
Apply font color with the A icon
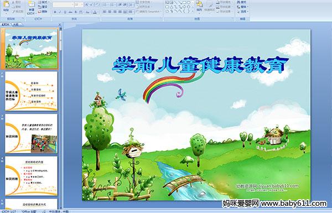(x=95, y=12)
